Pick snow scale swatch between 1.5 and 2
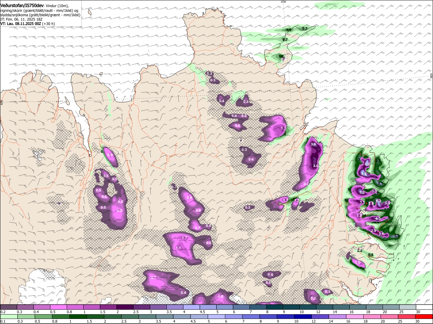The width and height of the screenshot is (433, 324). point(108,307)
